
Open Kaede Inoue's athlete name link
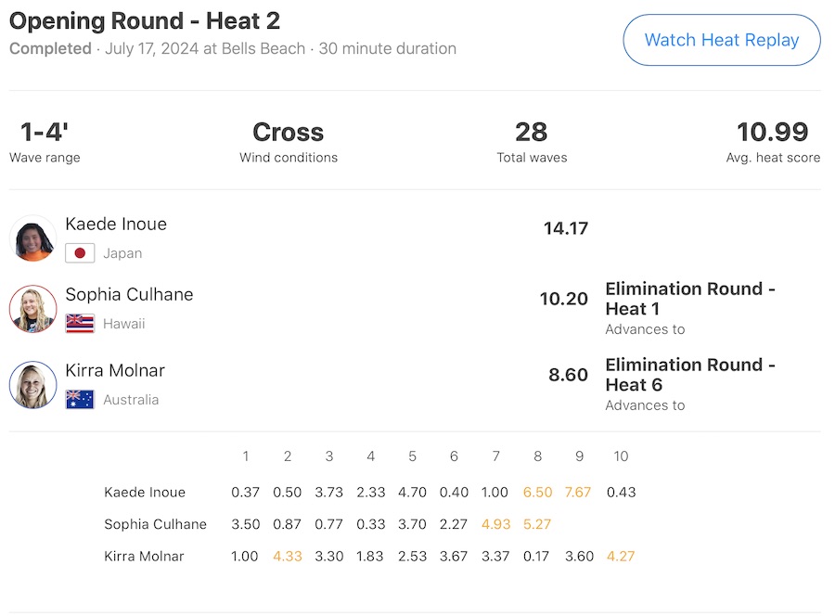click(x=116, y=225)
